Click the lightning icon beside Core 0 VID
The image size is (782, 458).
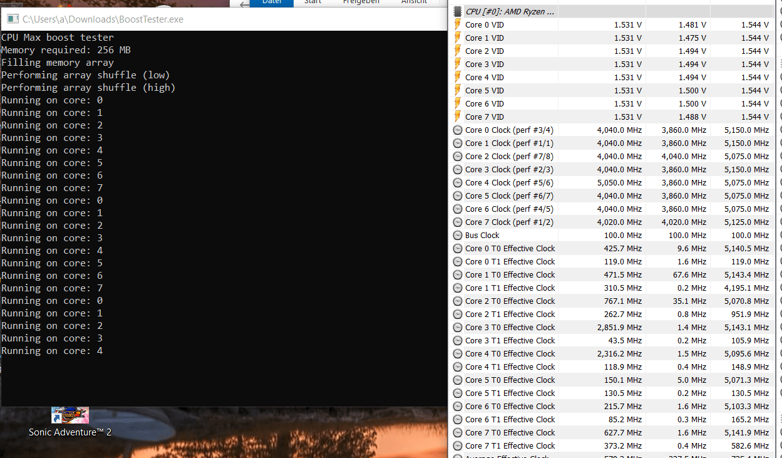coord(458,24)
